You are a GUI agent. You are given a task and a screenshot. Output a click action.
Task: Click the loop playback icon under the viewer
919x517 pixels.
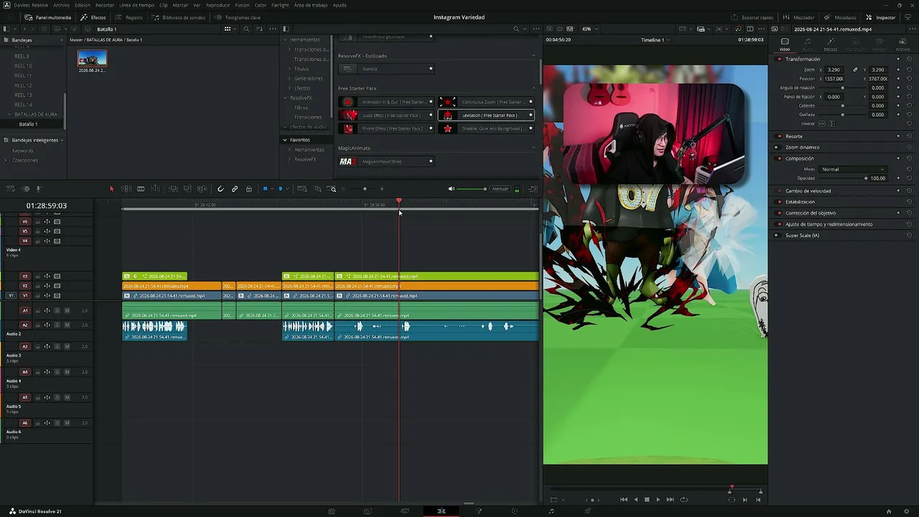(x=684, y=500)
